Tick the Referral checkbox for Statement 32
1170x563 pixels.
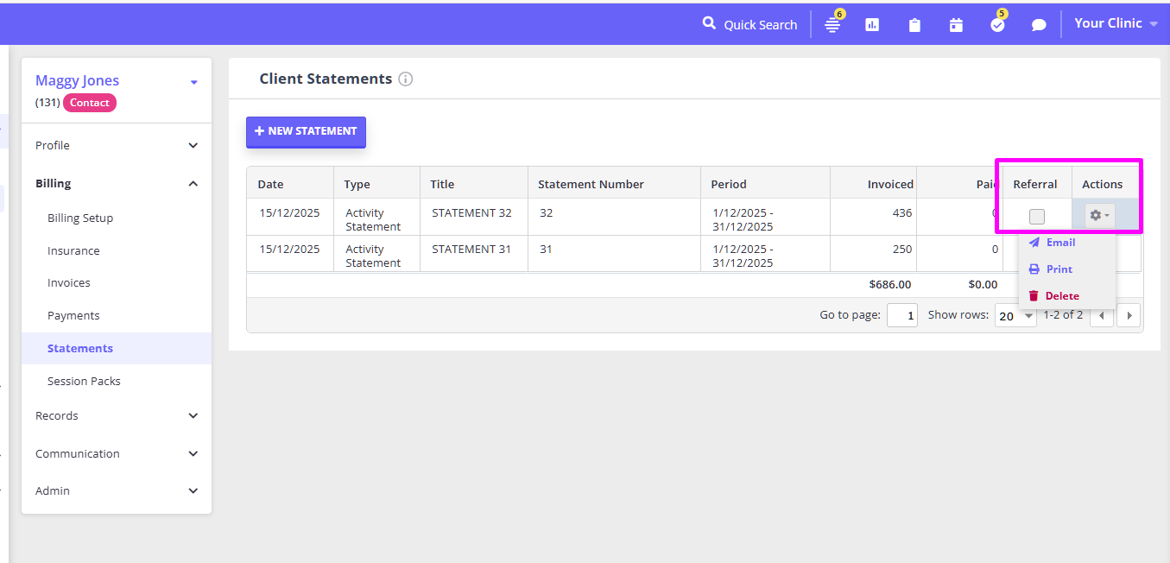coord(1037,217)
